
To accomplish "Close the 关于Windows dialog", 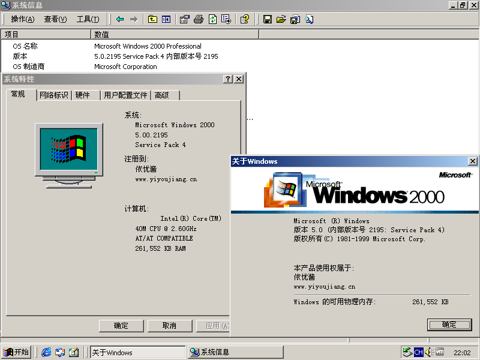I will 473,161.
